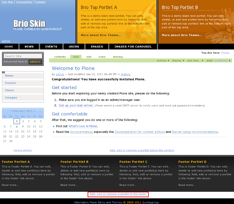
Task: Go to USERS in navigation bar
Action: pos(74,47)
